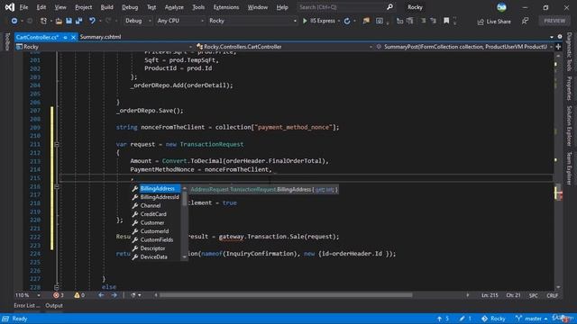Image resolution: width=577 pixels, height=324 pixels.
Task: Click the Send Feedback icon
Action: coord(525,21)
